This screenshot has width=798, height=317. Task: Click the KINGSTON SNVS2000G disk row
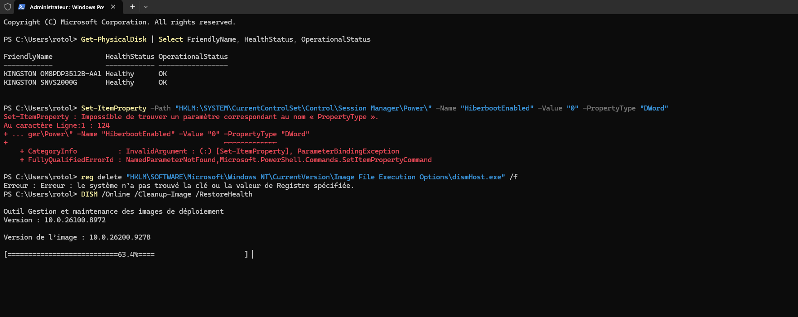coord(85,82)
